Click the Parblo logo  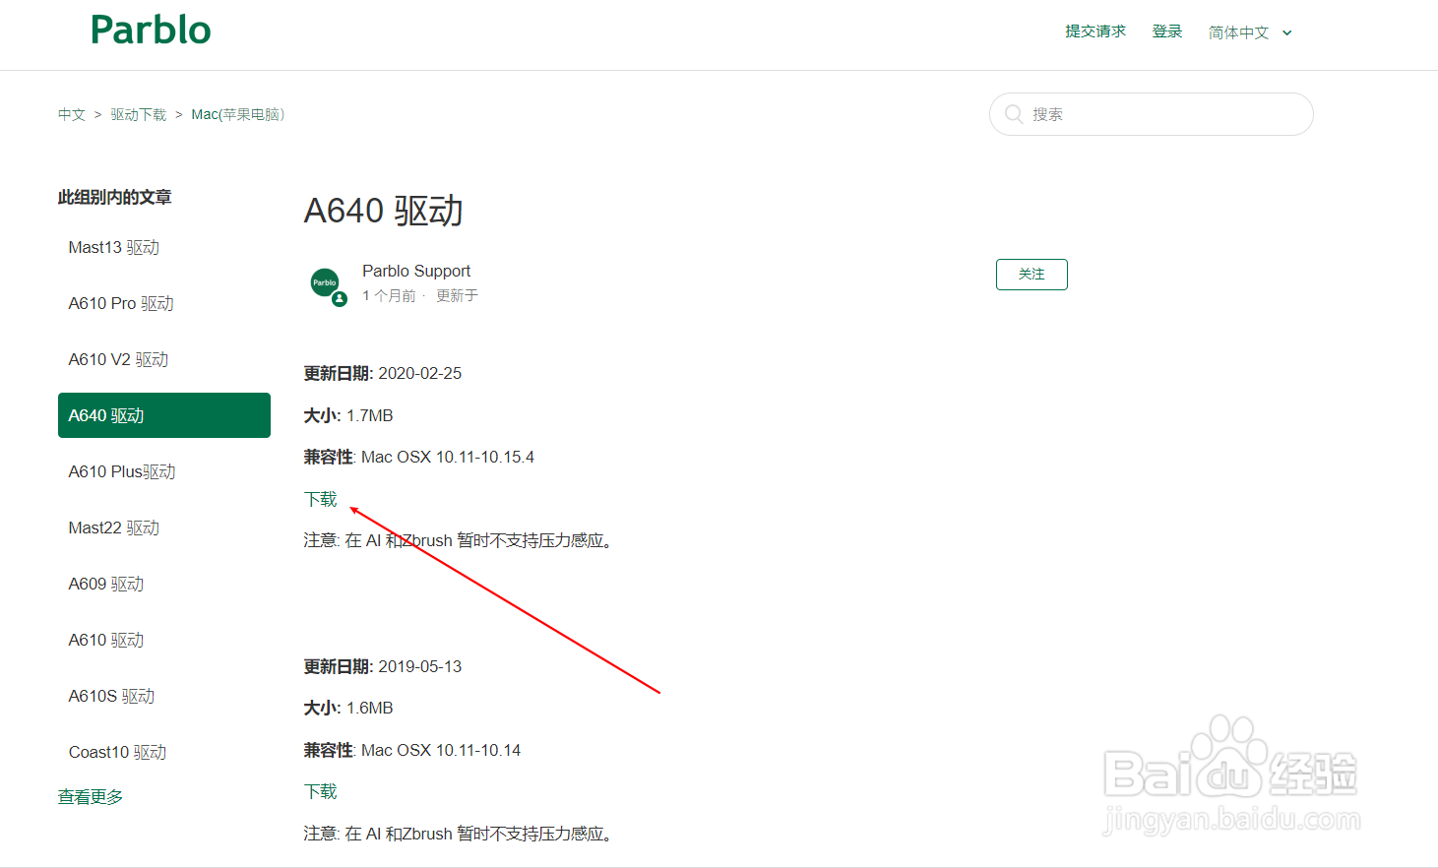(x=151, y=31)
